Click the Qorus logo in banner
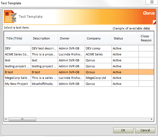This screenshot has height=137, width=158. coord(149,13)
